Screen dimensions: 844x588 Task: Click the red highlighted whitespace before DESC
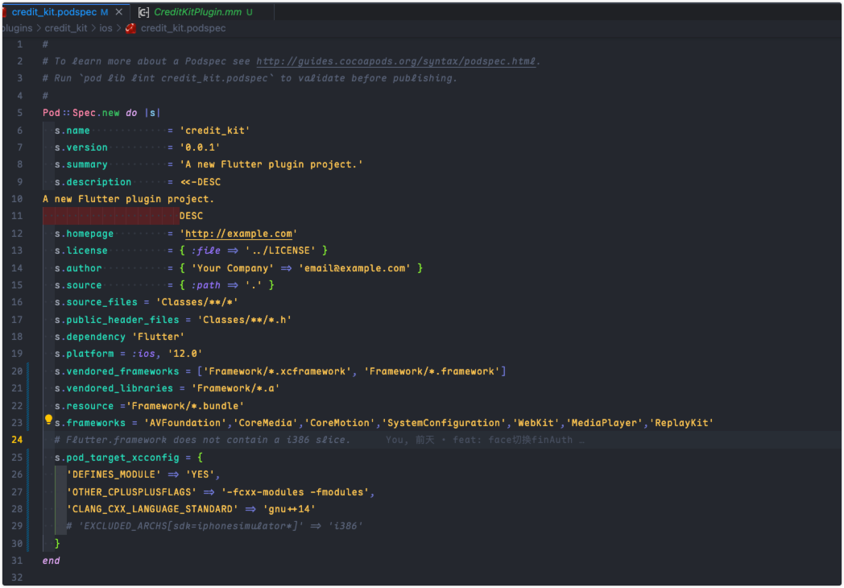(110, 216)
